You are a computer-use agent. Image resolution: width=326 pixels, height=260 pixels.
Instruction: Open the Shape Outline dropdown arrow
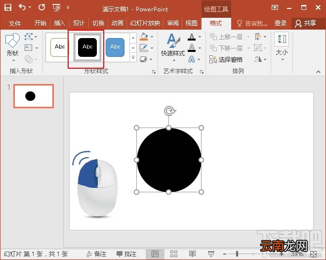pyautogui.click(x=152, y=48)
